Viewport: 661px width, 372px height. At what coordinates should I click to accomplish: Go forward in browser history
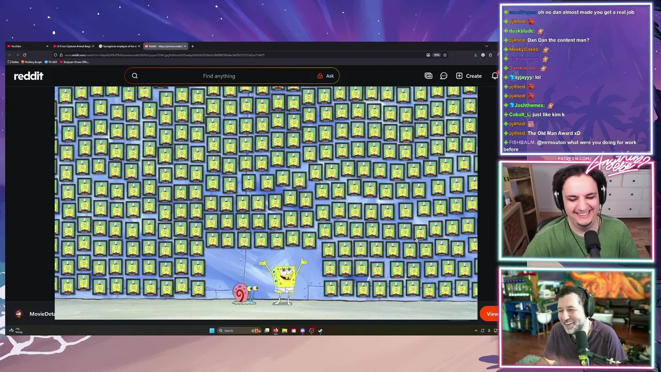(x=17, y=55)
